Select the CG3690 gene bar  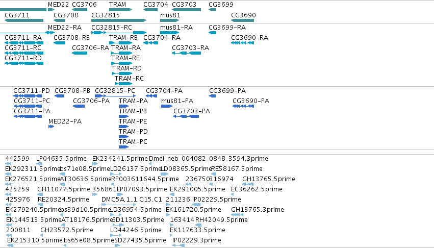242,20
